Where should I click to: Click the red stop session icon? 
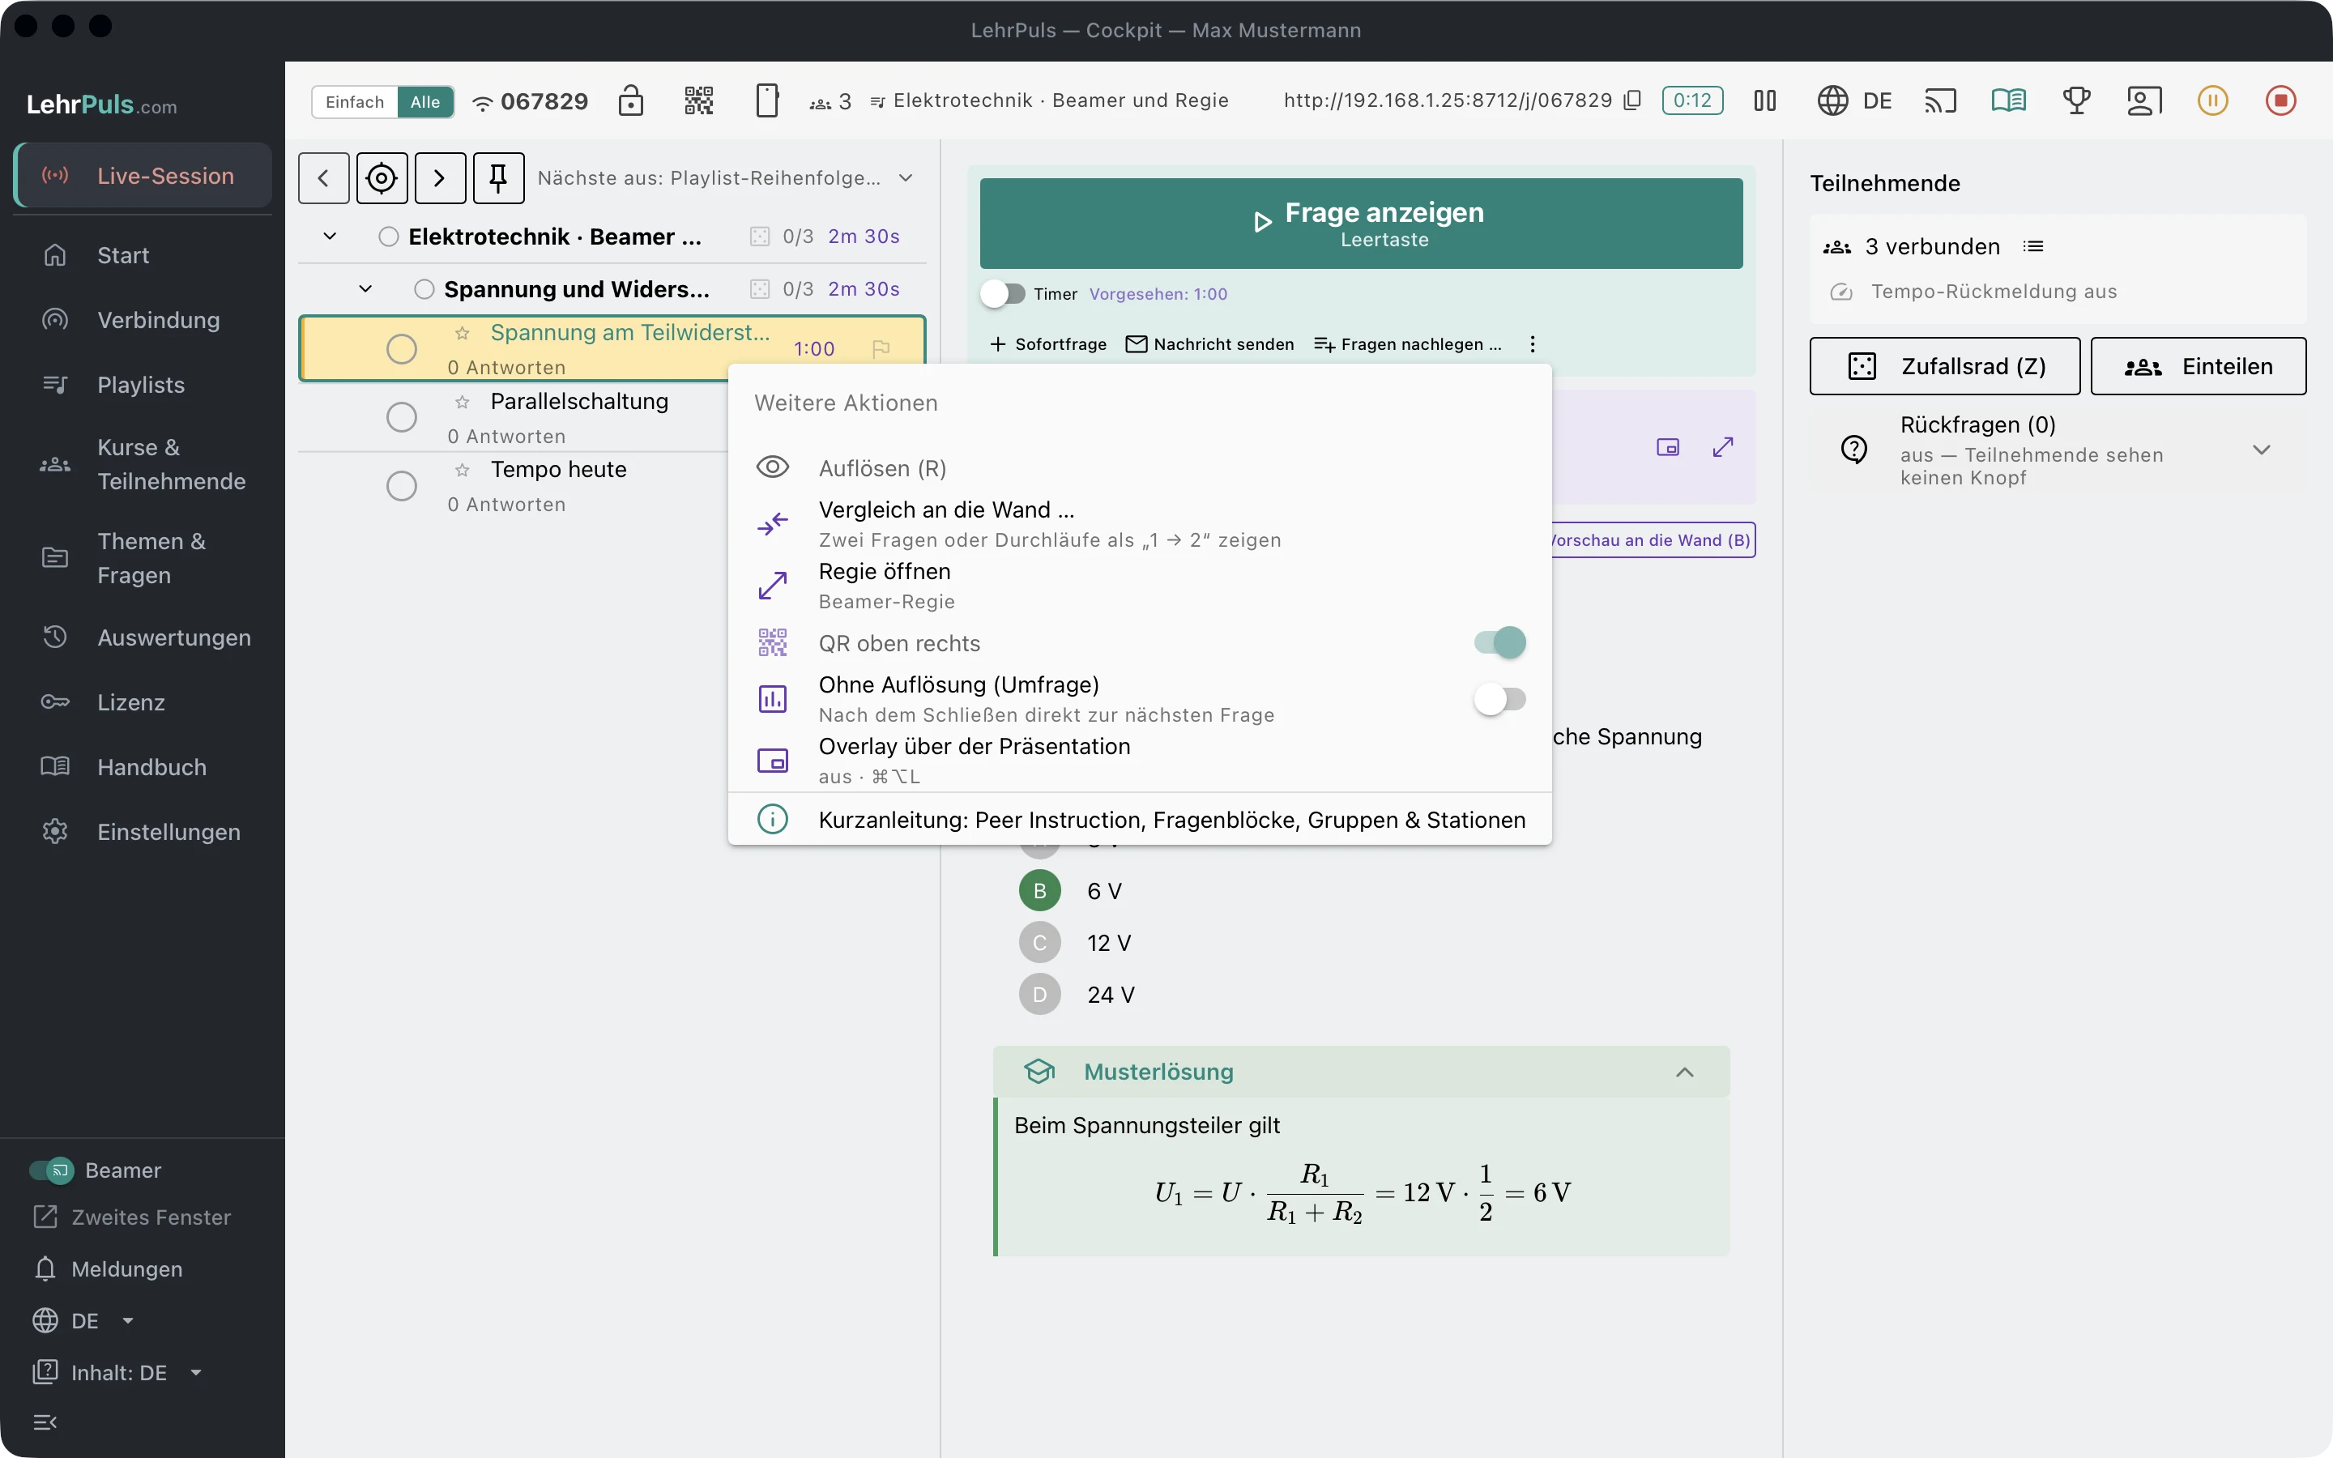pyautogui.click(x=2281, y=100)
